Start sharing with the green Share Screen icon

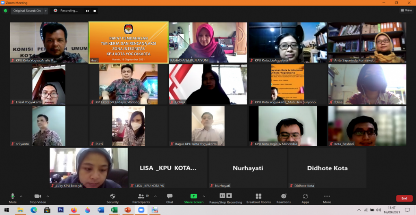click(x=194, y=196)
